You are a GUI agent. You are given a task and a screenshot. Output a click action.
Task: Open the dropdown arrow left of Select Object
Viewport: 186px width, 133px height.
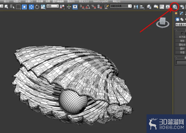click(x=2, y=6)
